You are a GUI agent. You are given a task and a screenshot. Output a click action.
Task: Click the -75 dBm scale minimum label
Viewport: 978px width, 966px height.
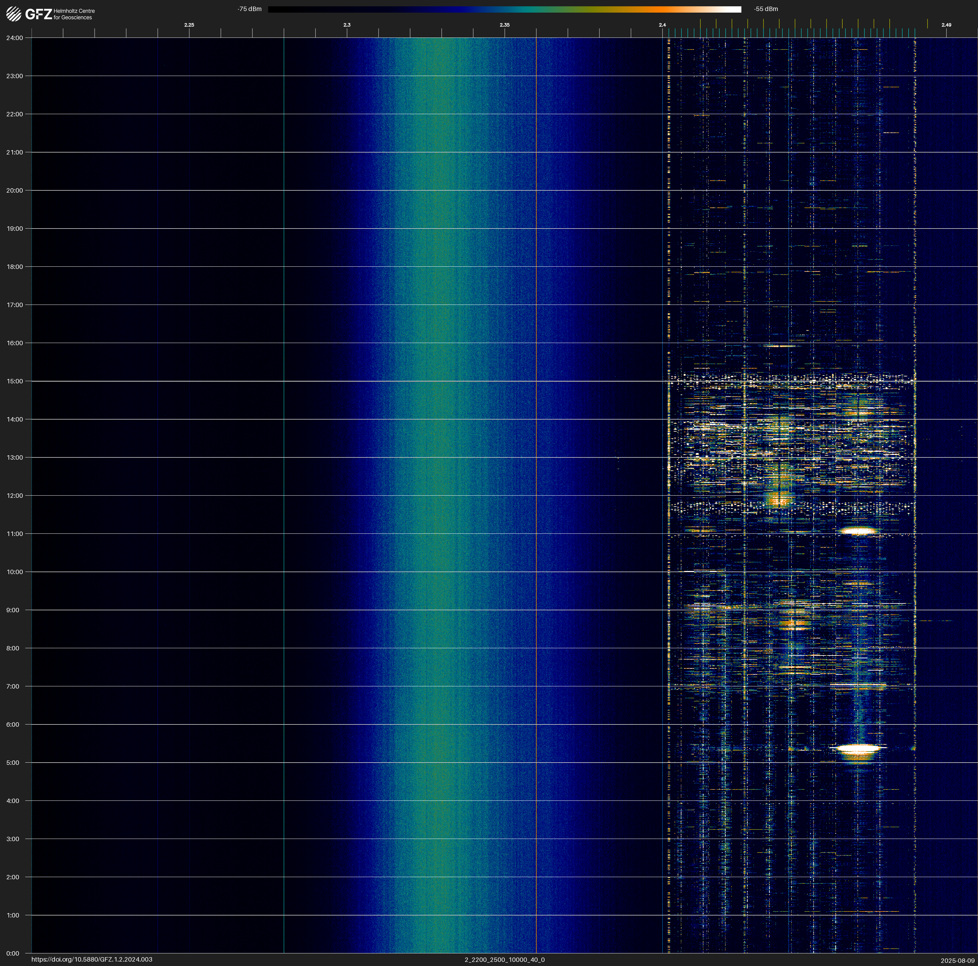coord(250,9)
